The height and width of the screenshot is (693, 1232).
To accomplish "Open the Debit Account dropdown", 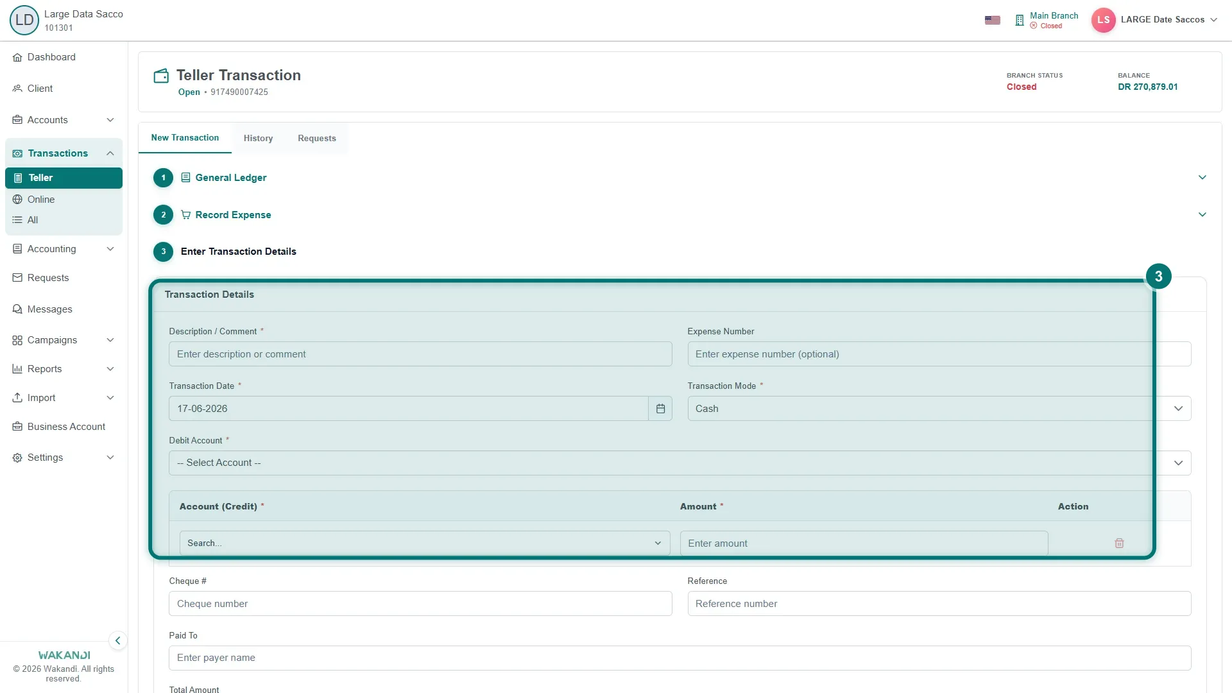I will (x=680, y=463).
